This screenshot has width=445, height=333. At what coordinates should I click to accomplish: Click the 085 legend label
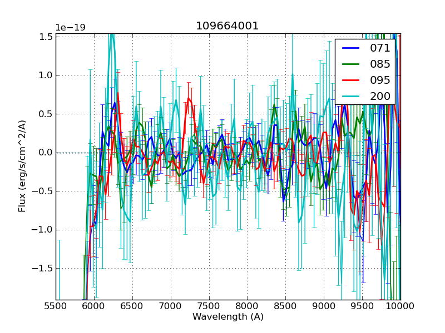(380, 64)
